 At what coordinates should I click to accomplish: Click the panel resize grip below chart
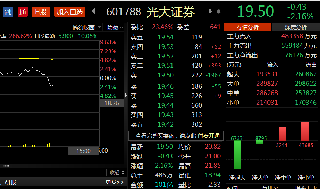pyautogui.click(x=5, y=166)
